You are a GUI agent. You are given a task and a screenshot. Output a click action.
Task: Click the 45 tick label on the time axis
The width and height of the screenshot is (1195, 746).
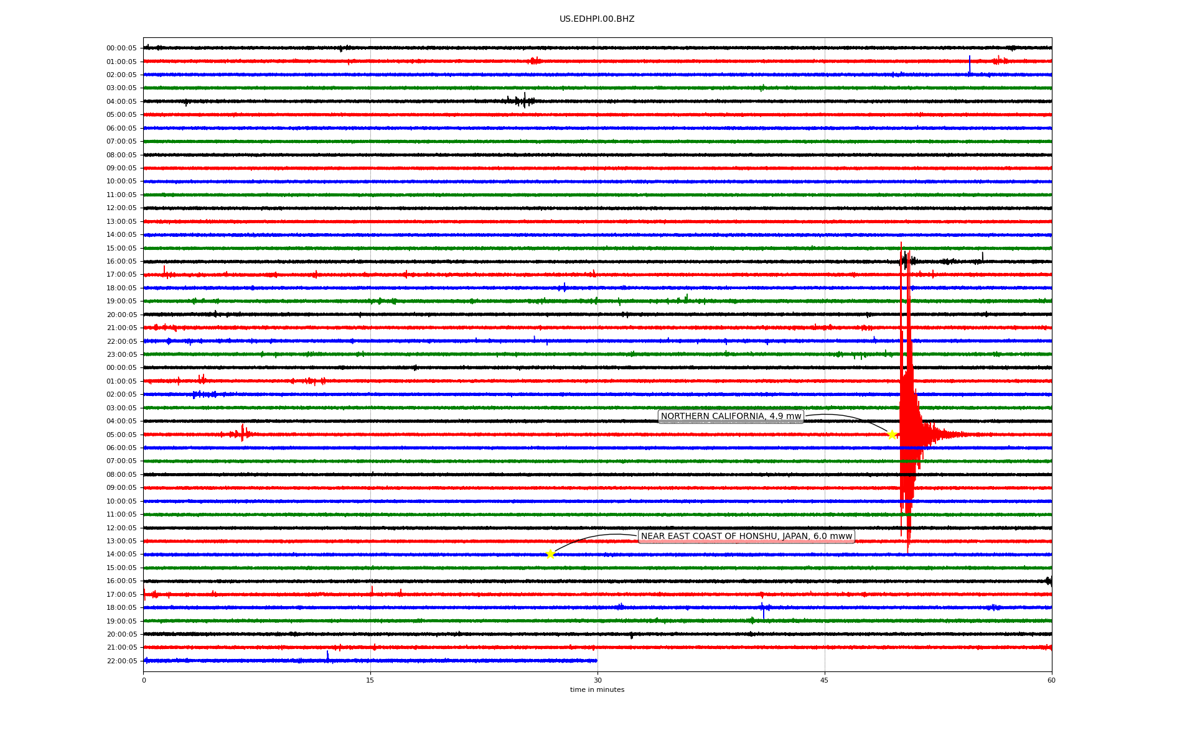click(x=824, y=680)
